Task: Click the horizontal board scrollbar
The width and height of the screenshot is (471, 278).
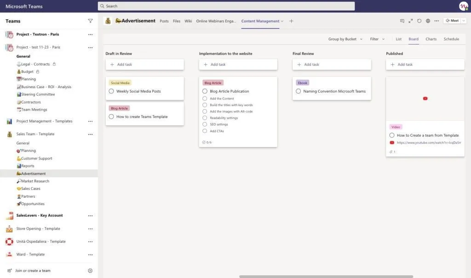Action: [x=326, y=276]
